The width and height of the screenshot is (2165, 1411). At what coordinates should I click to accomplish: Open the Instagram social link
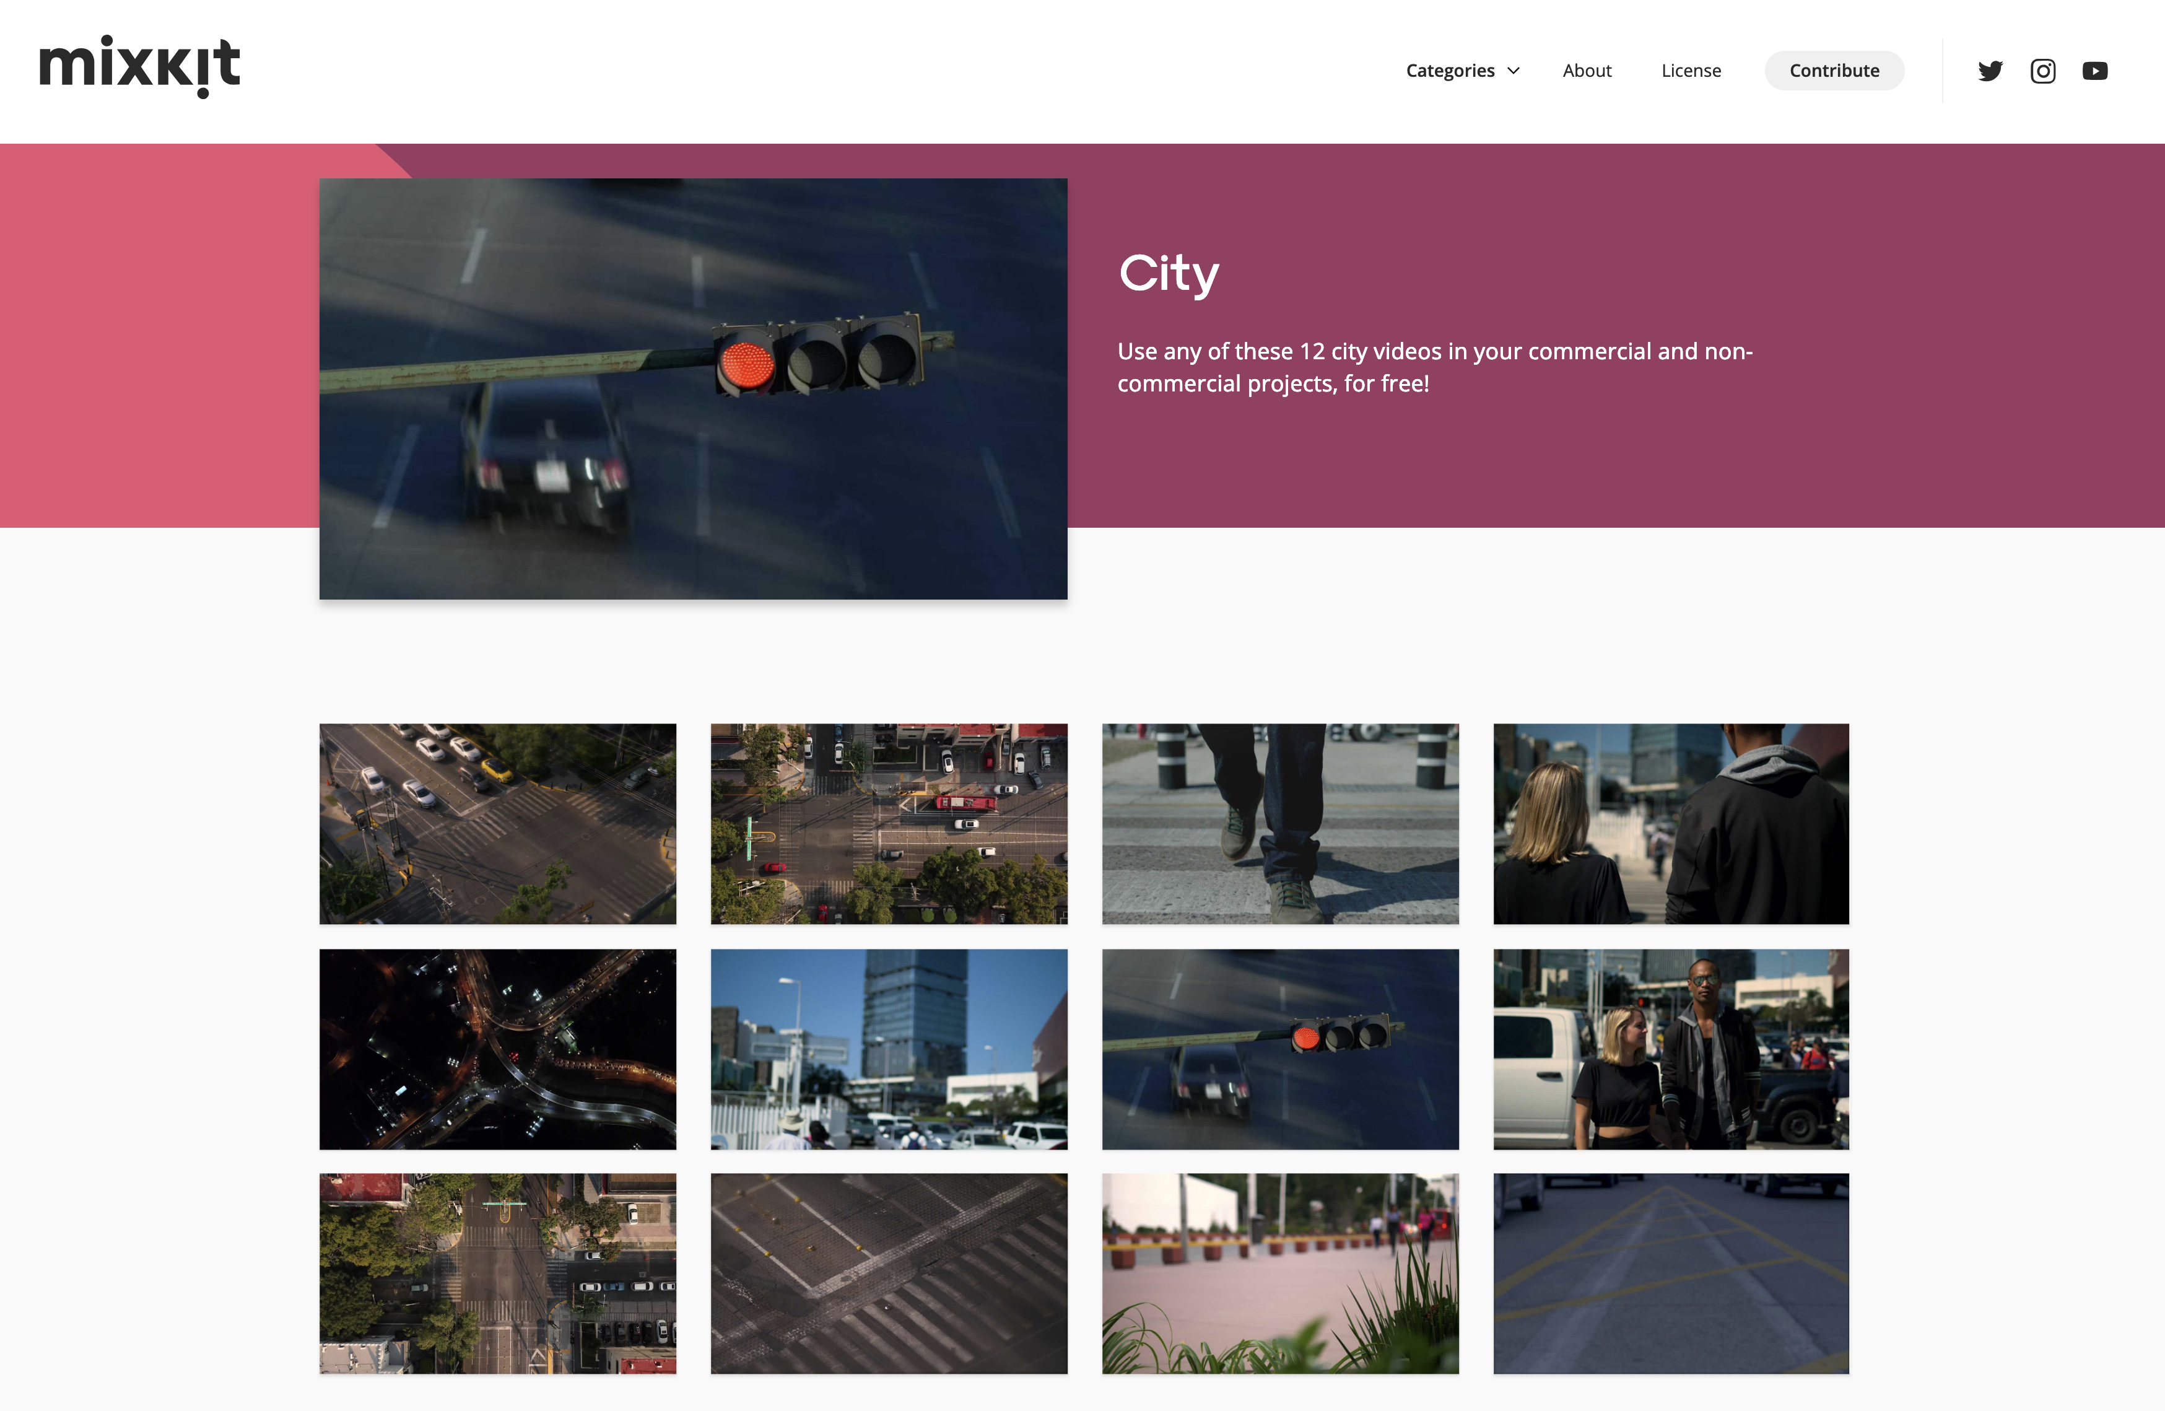2042,71
